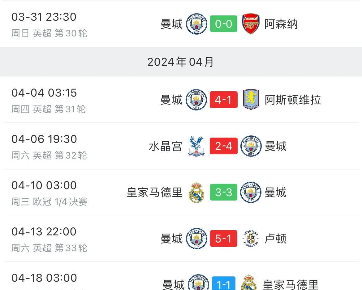Expand the 04-10 欧冠 quarter-final row
Viewport: 362px width, 290px height.
[x=181, y=192]
